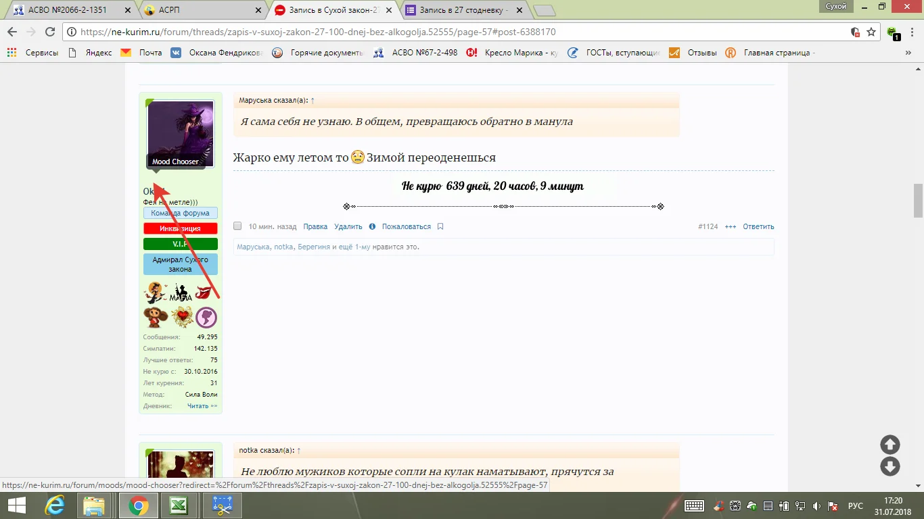Viewport: 924px width, 519px height.
Task: Open the Chrome menu (three dots)
Action: coord(912,32)
